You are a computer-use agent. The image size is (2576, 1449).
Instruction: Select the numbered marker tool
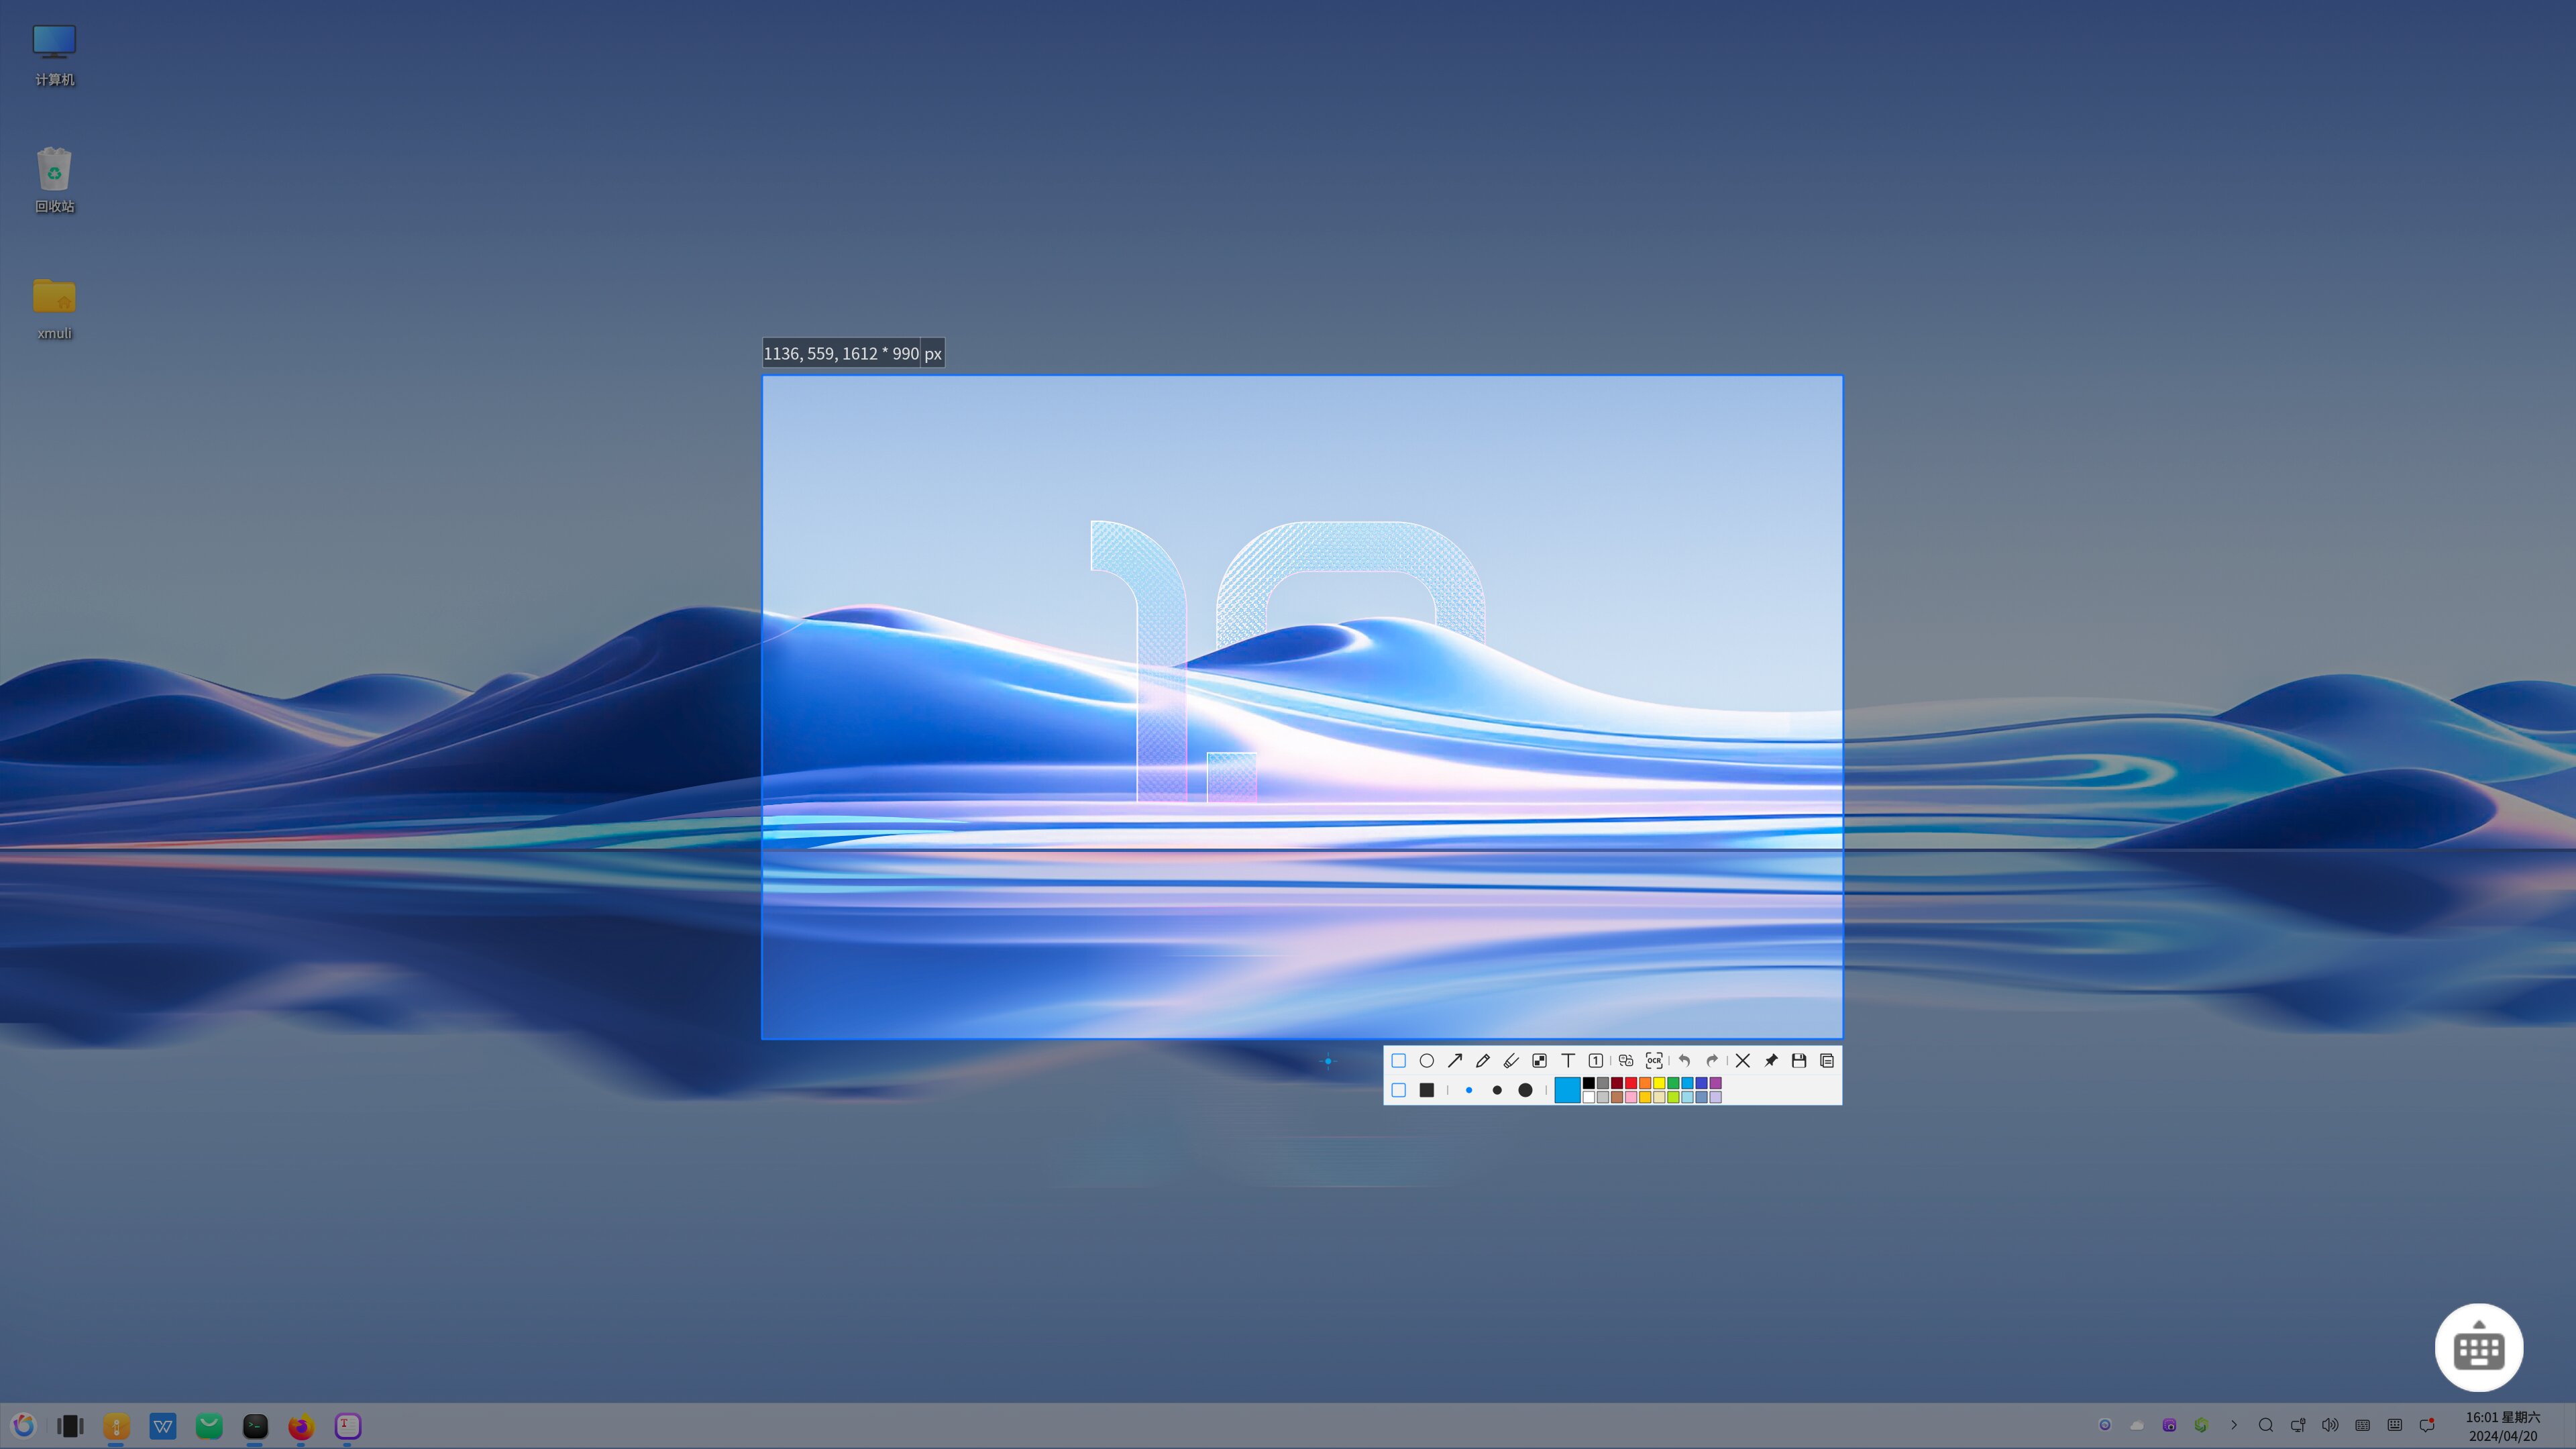coord(1596,1061)
